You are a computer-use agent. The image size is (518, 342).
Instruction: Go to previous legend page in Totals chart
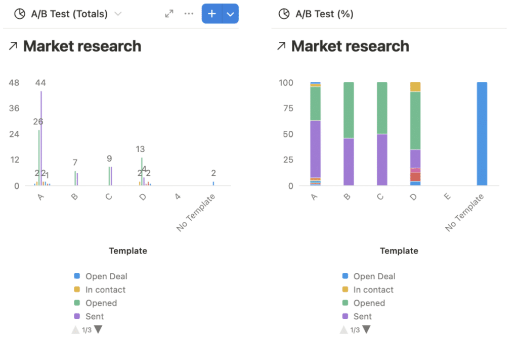76,329
